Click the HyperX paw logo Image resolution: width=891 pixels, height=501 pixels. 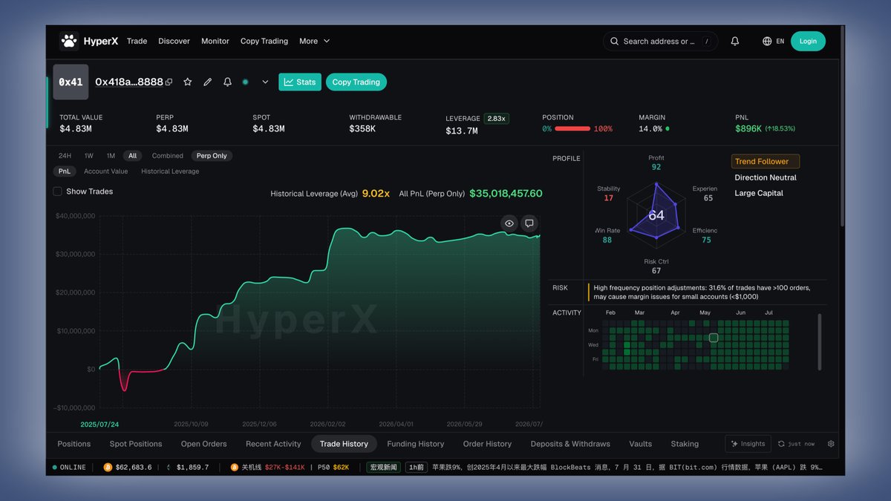pos(69,41)
